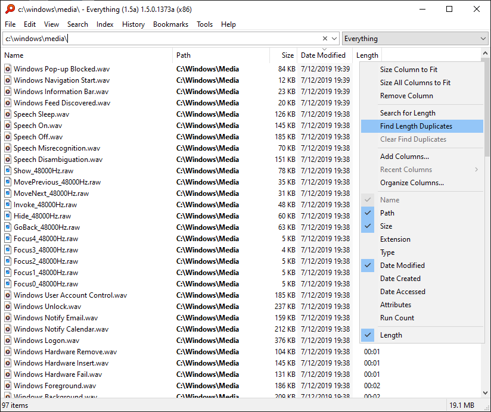Choose Remove Column
Screen dimensions: 491x412
(422, 96)
